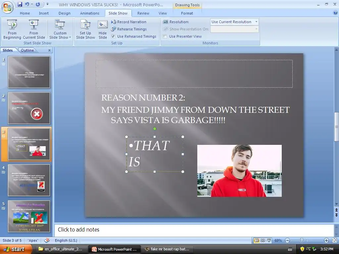Screen dimensions: 339x254
Task: Click the empty title placeholder on slide
Action: [x=194, y=74]
